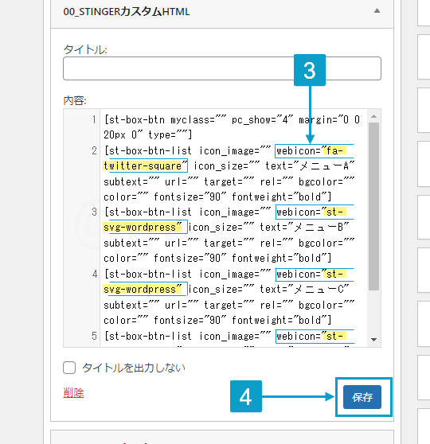430x444 pixels.
Task: Click the 内容: label
Action: pos(75,100)
